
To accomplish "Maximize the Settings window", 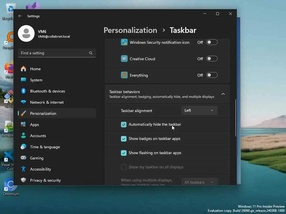I will [217, 14].
